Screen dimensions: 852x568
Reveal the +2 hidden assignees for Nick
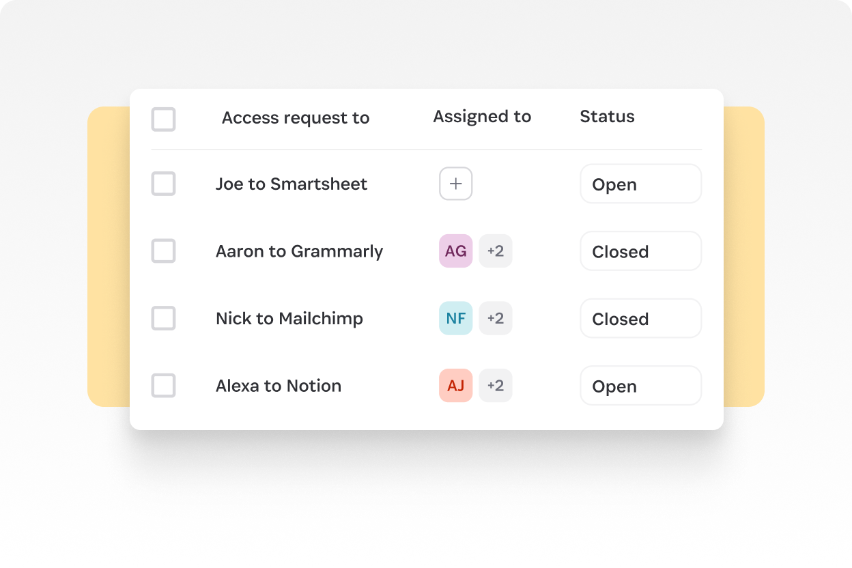coord(496,318)
